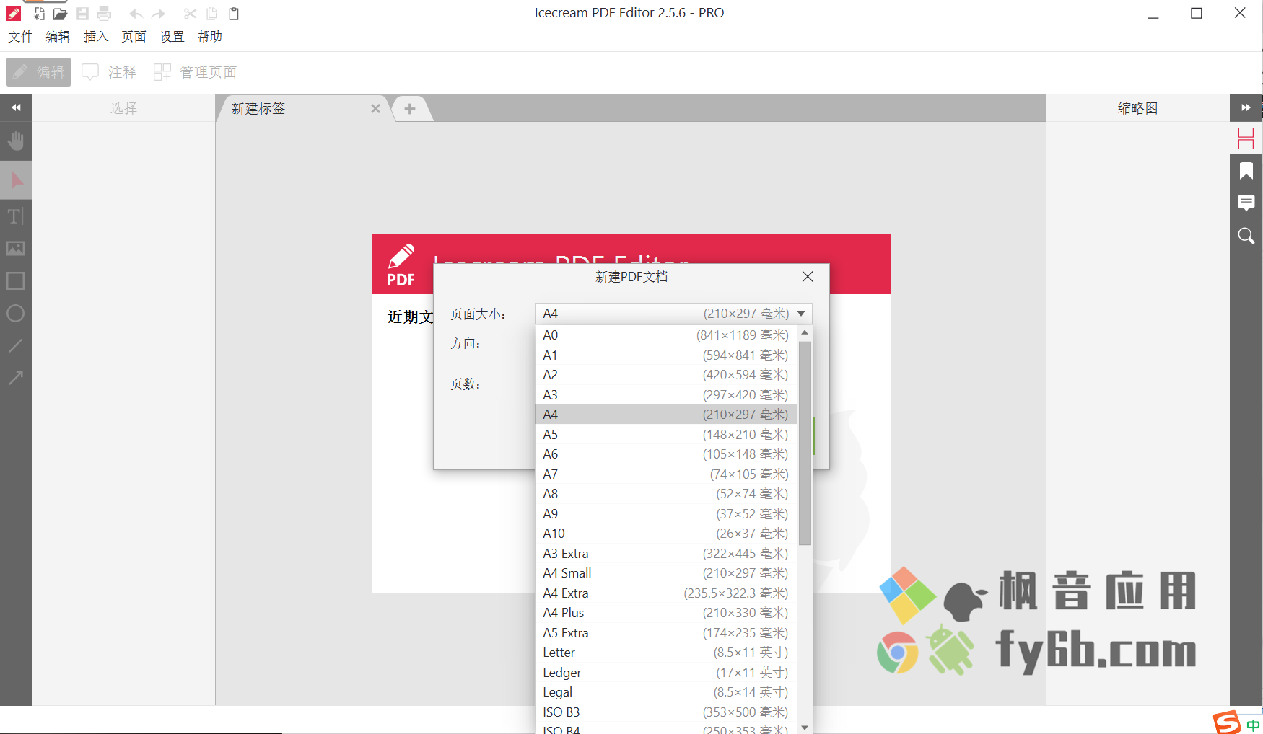Click the copy pages icon
The width and height of the screenshot is (1263, 734).
[x=211, y=14]
